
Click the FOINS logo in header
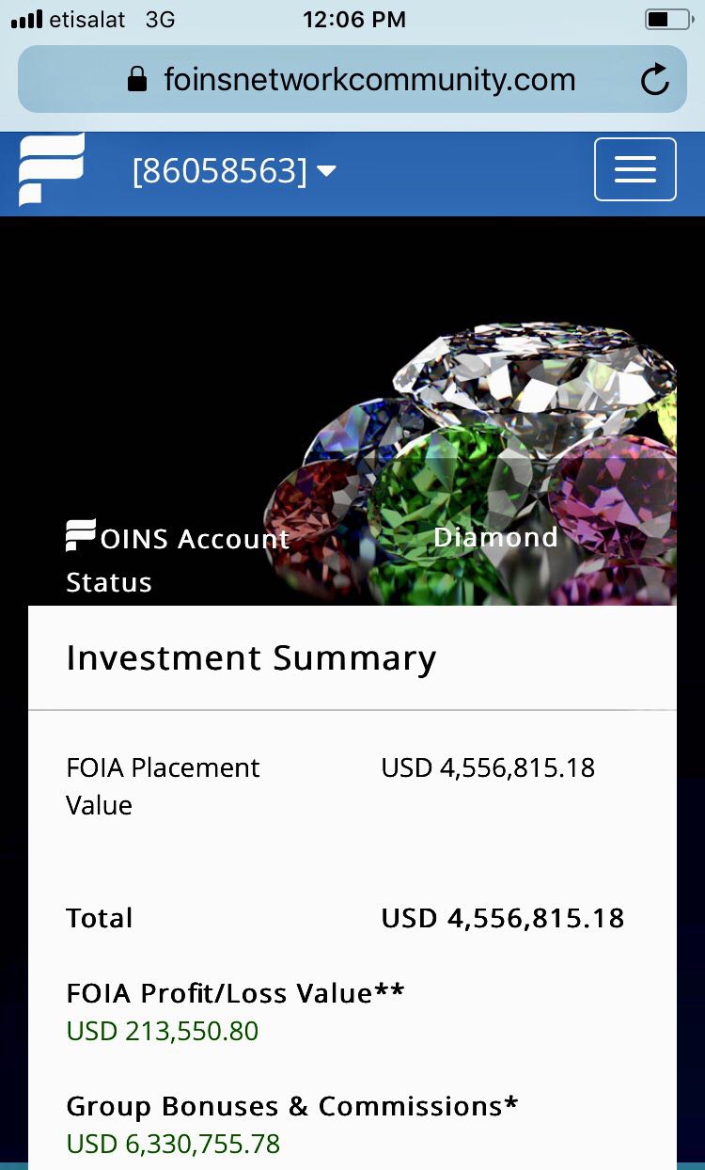click(x=52, y=169)
